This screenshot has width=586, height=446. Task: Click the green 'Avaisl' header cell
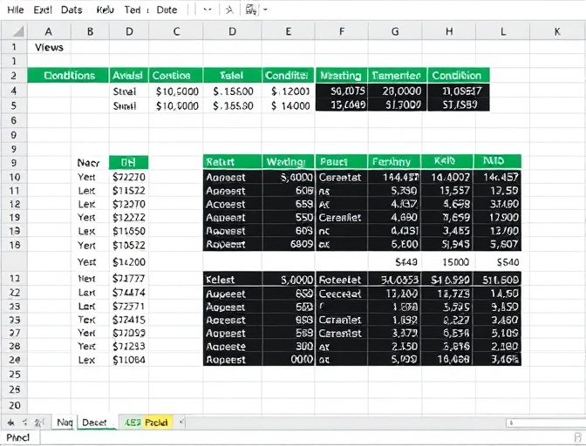click(128, 76)
